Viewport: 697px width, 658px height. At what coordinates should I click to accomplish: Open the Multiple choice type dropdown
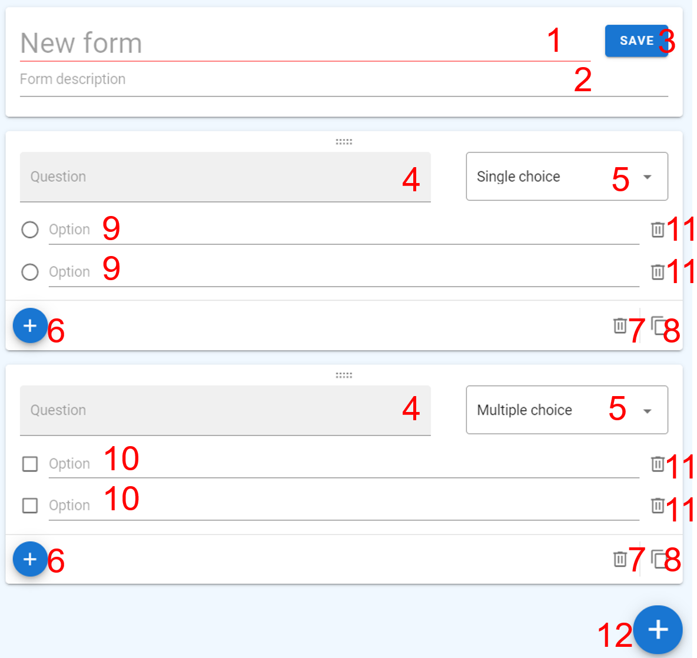(x=566, y=410)
